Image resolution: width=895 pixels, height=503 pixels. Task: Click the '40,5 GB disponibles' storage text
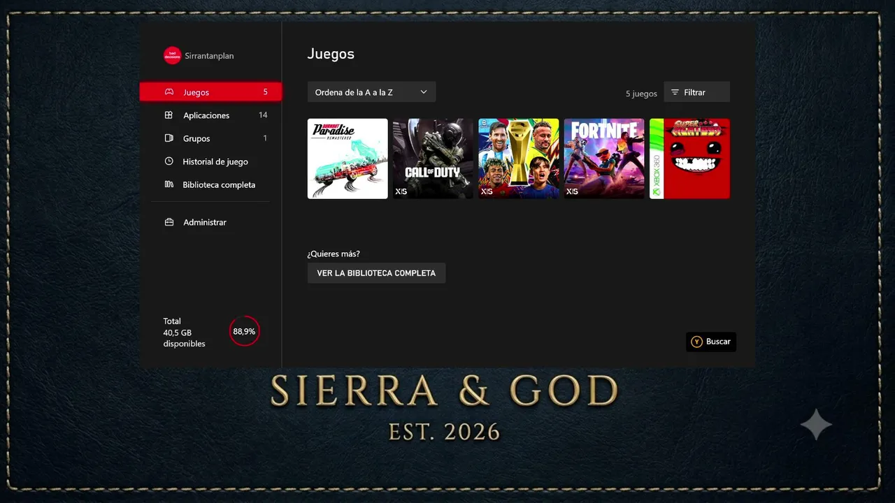click(185, 338)
